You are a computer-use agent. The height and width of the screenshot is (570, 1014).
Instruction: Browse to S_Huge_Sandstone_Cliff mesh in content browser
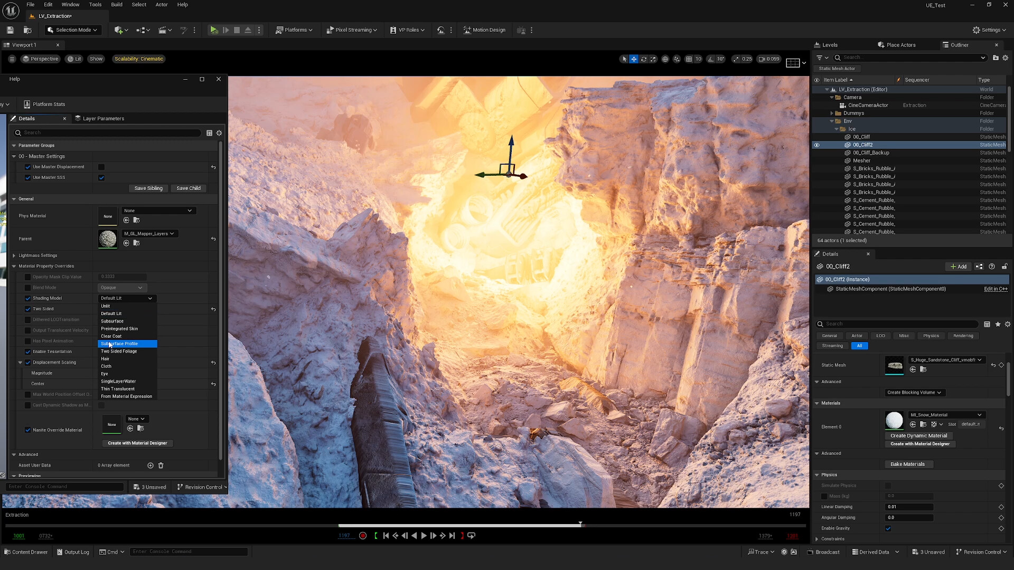[923, 369]
